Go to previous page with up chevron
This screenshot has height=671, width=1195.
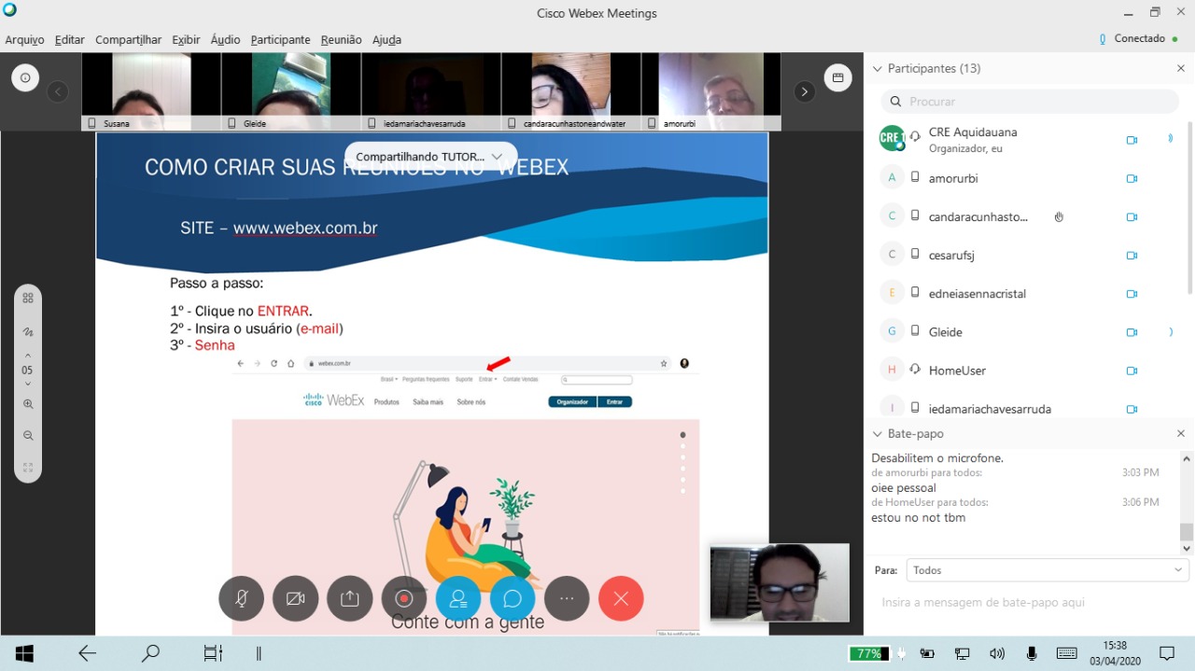(27, 356)
